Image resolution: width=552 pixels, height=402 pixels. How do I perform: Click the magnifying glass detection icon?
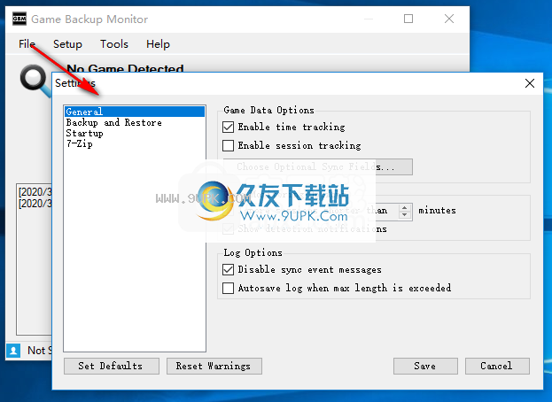click(x=35, y=81)
